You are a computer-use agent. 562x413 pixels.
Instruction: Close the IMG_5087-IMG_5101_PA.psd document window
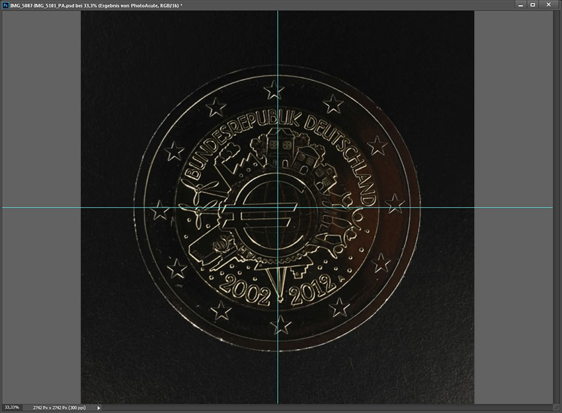[x=549, y=5]
